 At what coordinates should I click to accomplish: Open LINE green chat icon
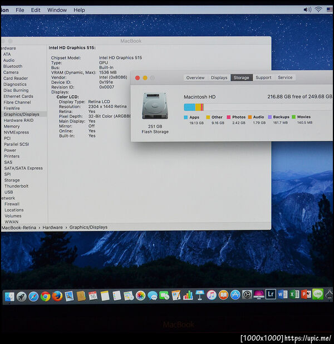pyautogui.click(x=318, y=294)
